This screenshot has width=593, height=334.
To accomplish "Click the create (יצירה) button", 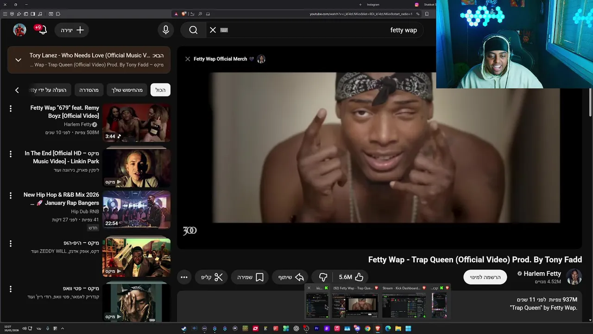I will [x=72, y=30].
